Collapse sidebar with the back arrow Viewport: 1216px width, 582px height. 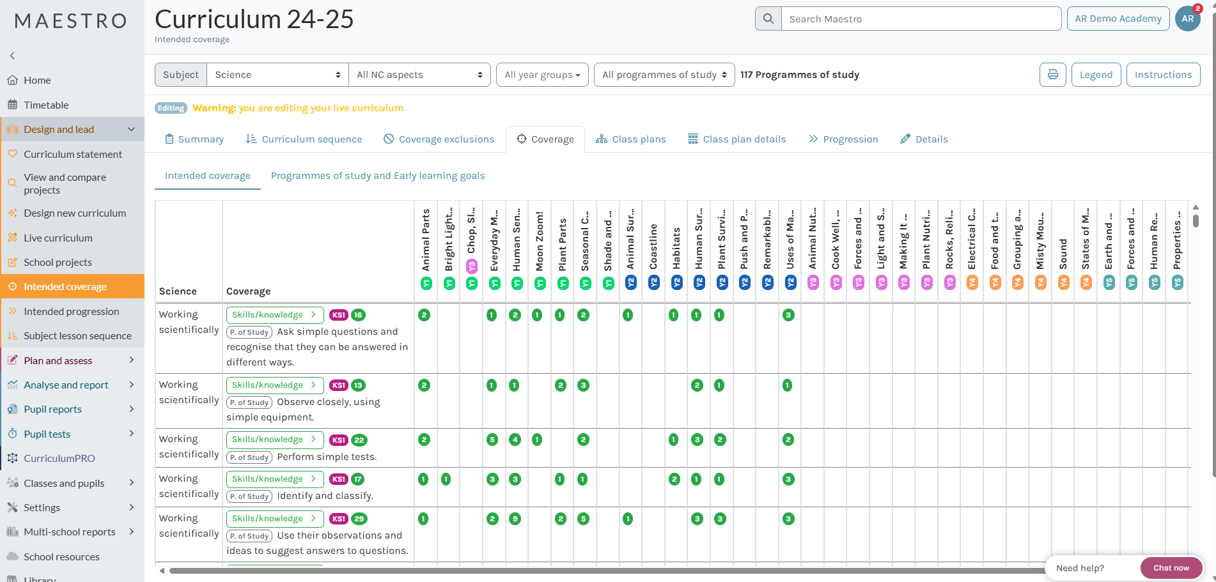pyautogui.click(x=12, y=56)
